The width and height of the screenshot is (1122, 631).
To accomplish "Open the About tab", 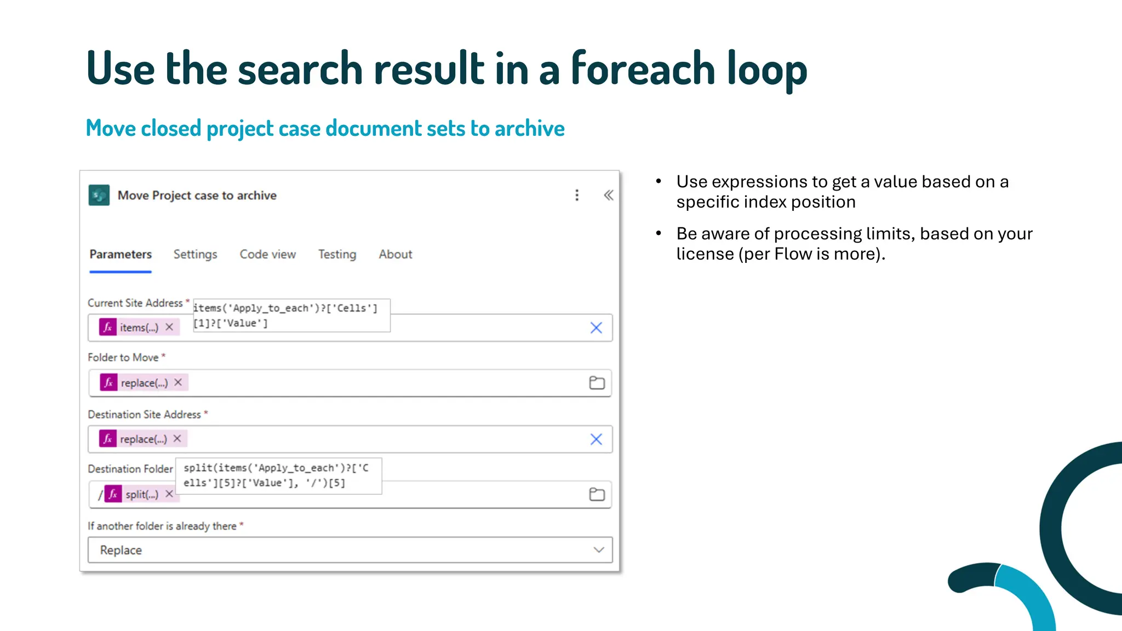I will point(396,254).
